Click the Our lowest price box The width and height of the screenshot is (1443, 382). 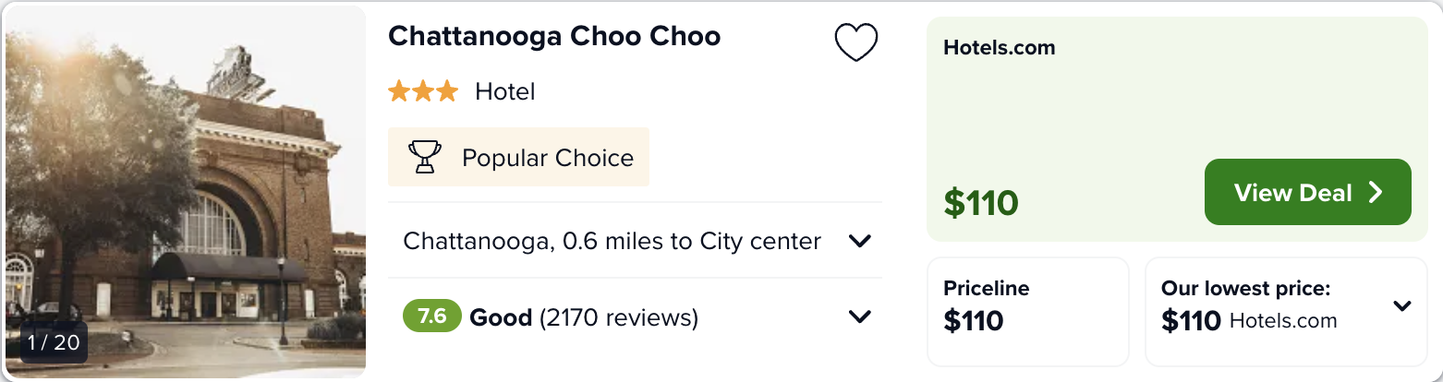click(1286, 312)
